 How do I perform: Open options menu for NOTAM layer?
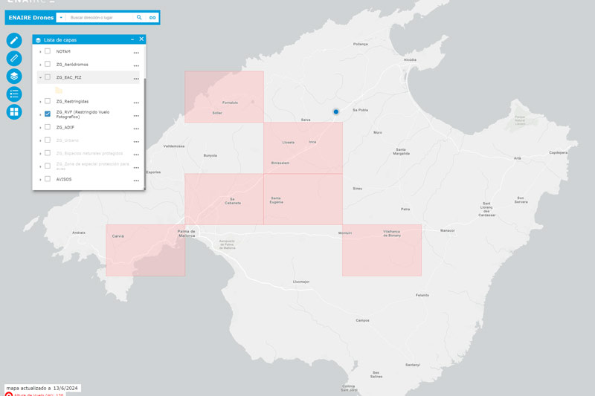pyautogui.click(x=136, y=53)
